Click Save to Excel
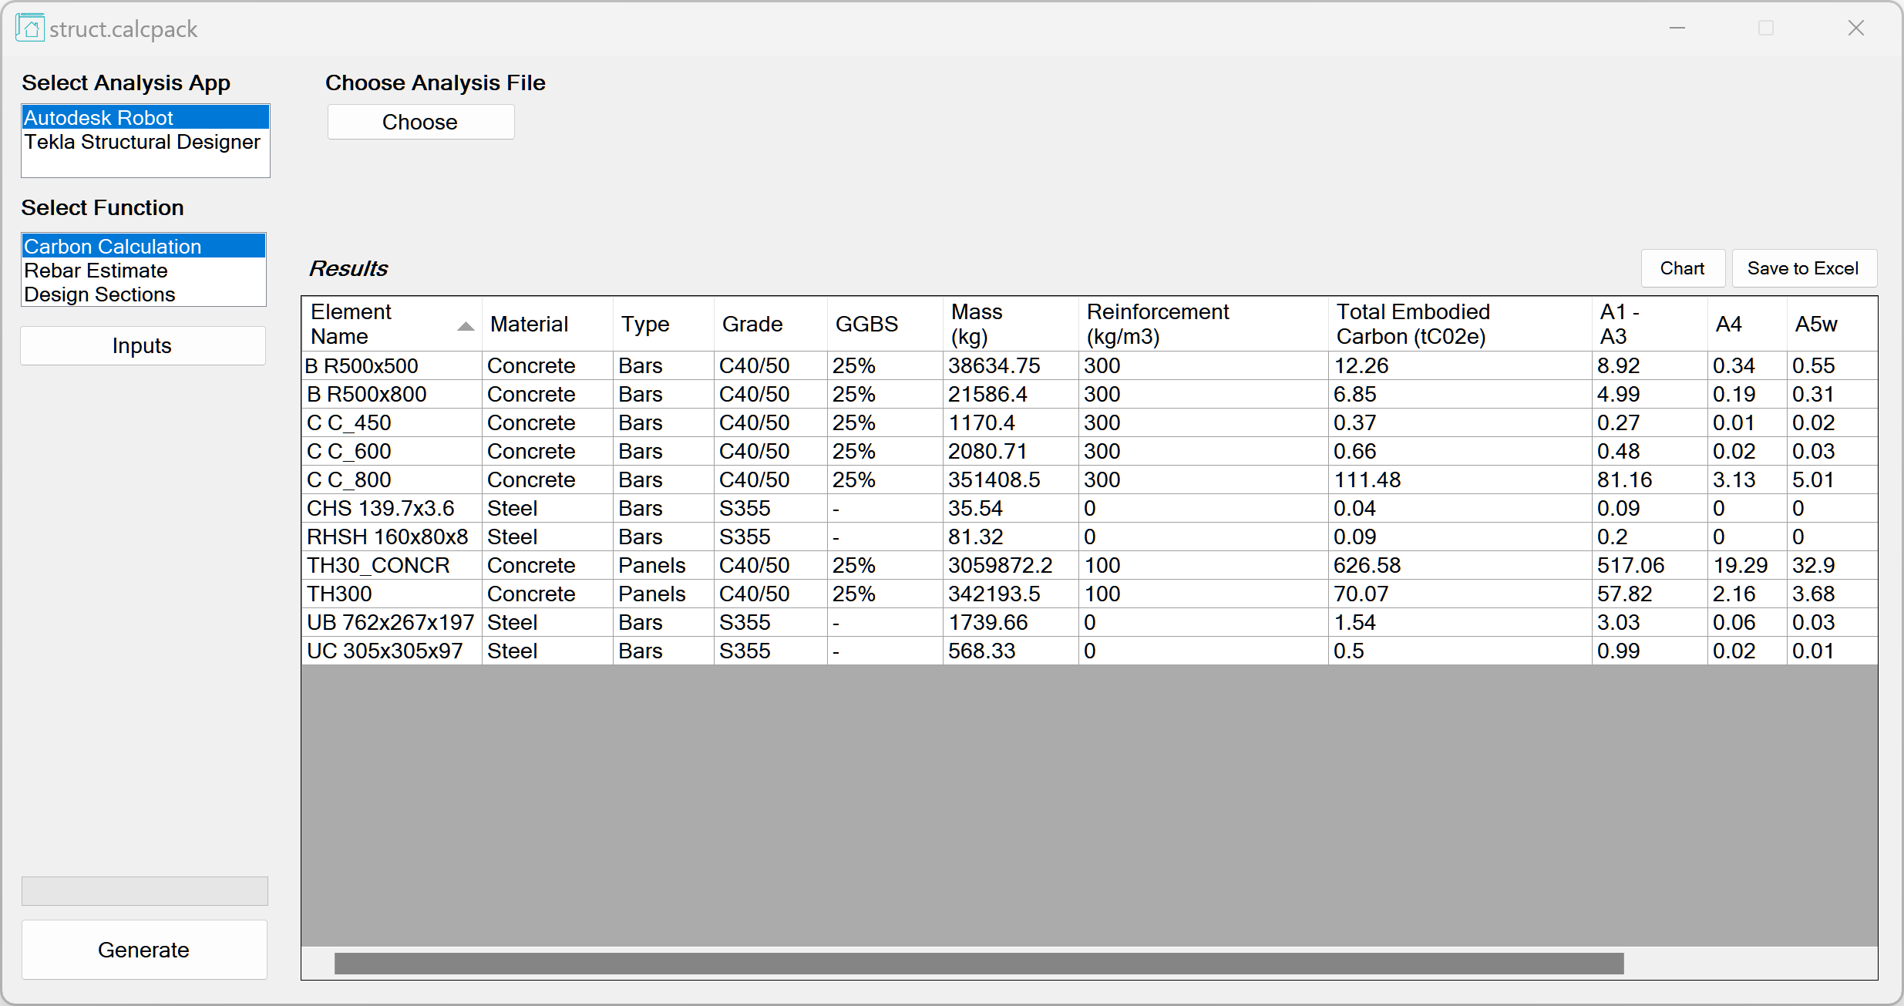Image resolution: width=1904 pixels, height=1006 pixels. [1803, 268]
